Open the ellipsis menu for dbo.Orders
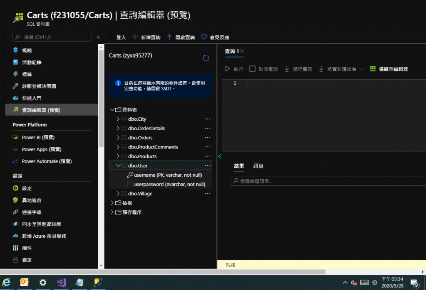Image resolution: width=426 pixels, height=290 pixels. [208, 137]
